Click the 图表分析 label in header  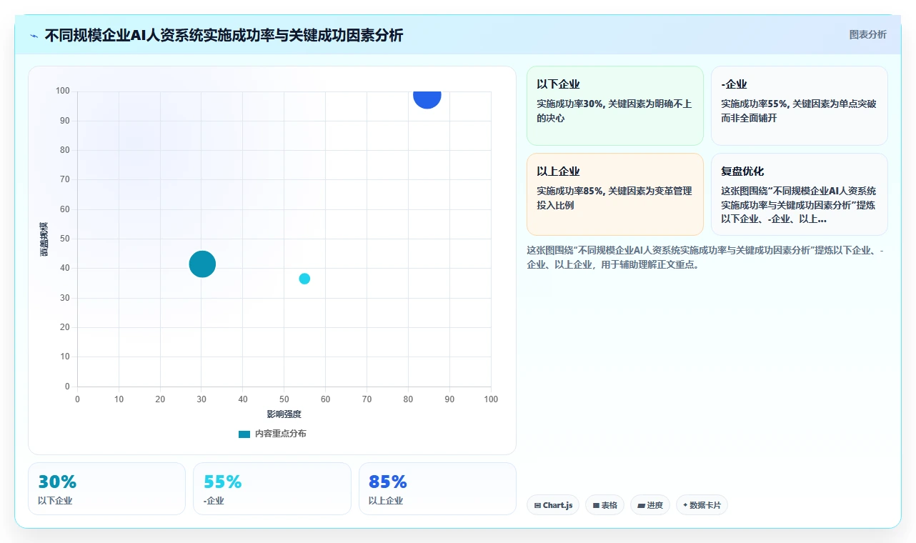point(867,34)
